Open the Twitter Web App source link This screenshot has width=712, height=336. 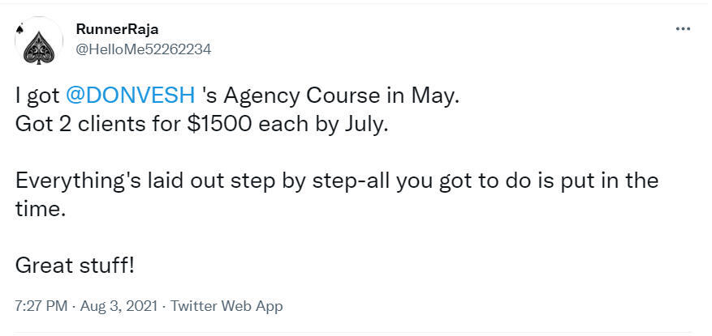[x=227, y=307]
